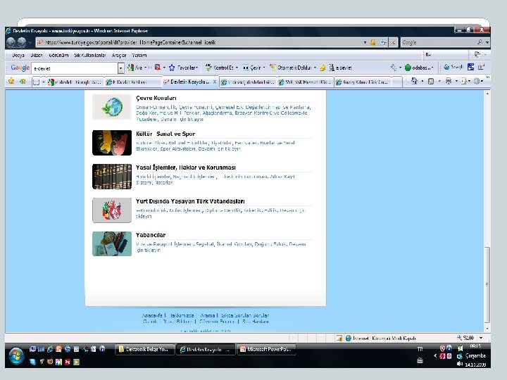
Task: Open the Çevir translate dropdown
Action: coord(254,68)
